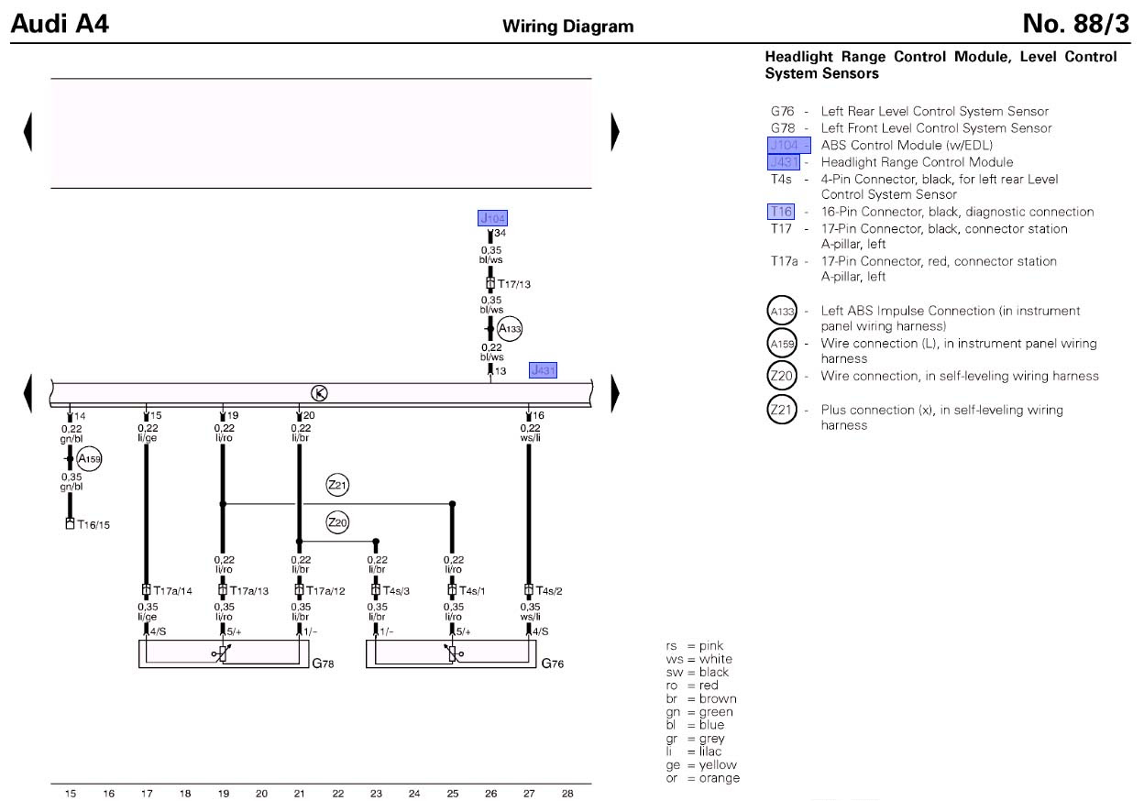Click the 0,35 li/ge wire label
Screen dimensions: 1144x801
[x=147, y=612]
